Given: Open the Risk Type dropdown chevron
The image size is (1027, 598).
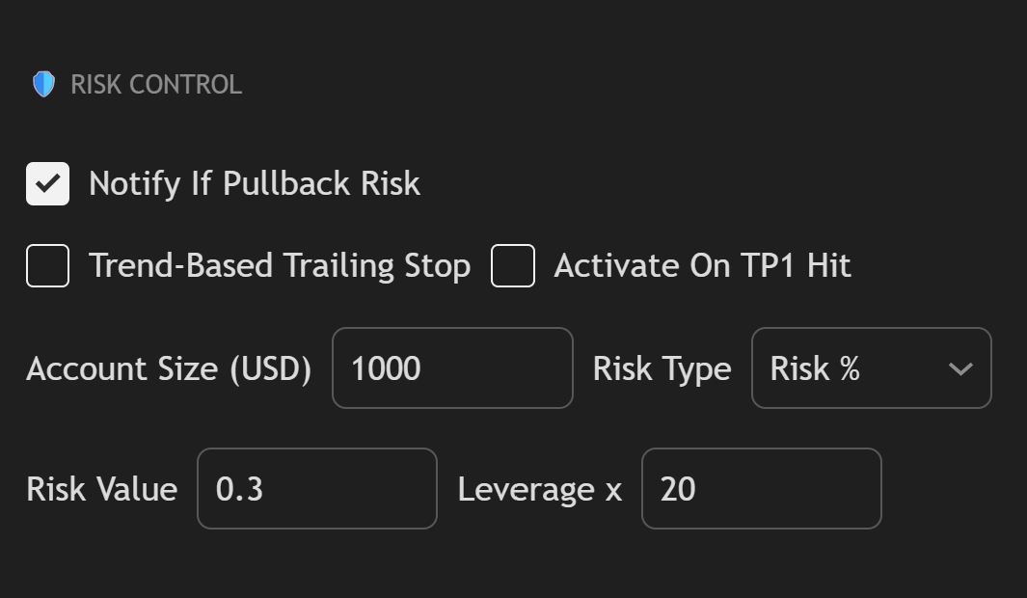Looking at the screenshot, I should [x=960, y=368].
